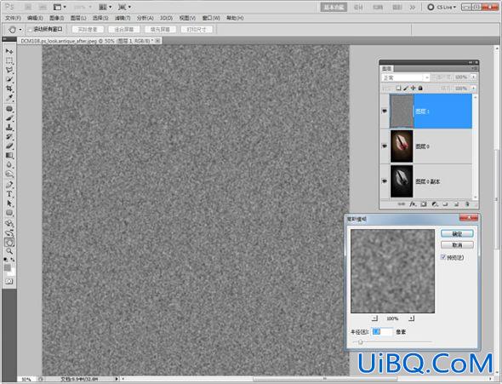Click 取消 in the Gaussian blur dialog

[457, 245]
